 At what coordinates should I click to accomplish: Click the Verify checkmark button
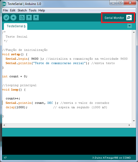pyautogui.click(x=6, y=18)
